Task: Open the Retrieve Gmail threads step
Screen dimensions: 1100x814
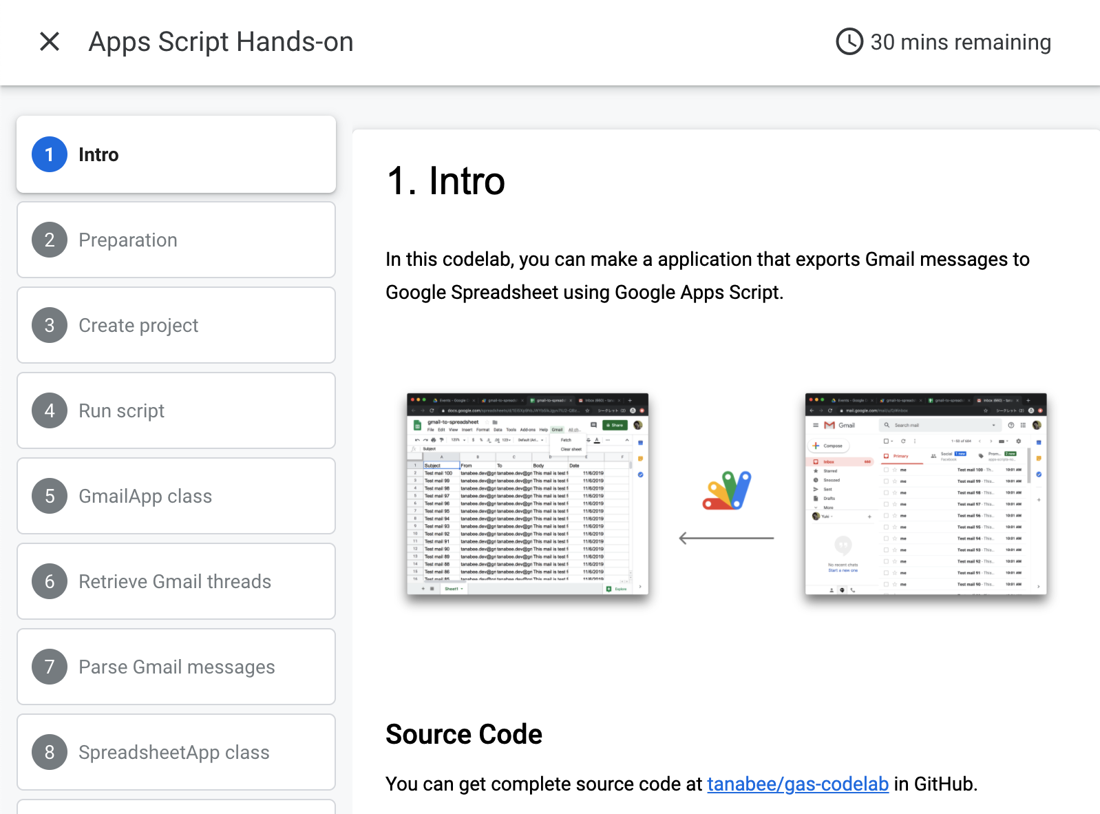Action: coord(175,581)
